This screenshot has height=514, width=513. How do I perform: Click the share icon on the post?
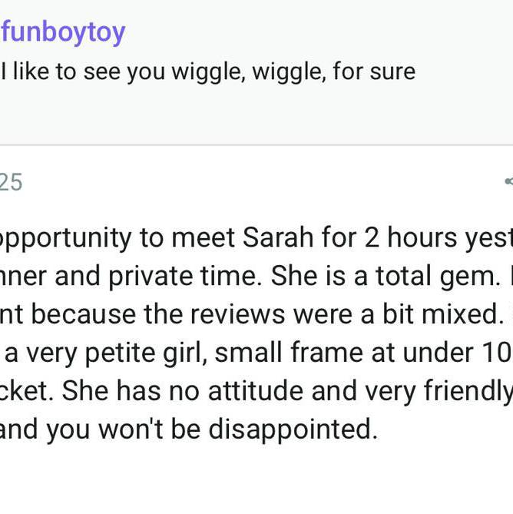[508, 182]
